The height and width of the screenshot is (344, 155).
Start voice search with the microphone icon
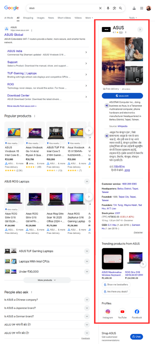pos(108,8)
